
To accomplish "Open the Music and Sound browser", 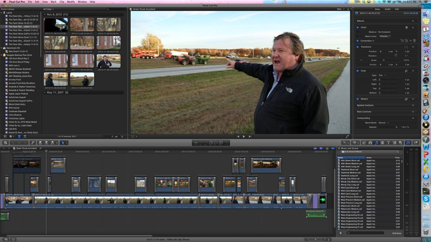I will (377, 143).
